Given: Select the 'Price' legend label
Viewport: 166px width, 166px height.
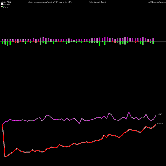Looking at the screenshot, I should [5, 7].
